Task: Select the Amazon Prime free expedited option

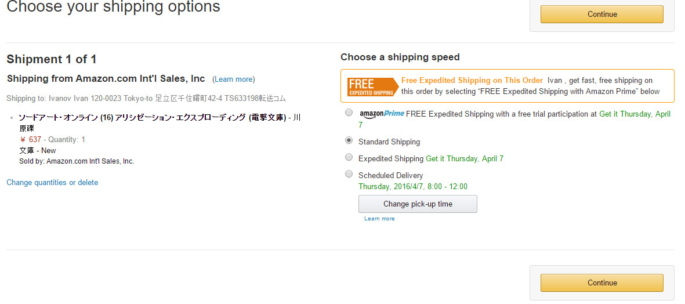Action: coord(349,113)
